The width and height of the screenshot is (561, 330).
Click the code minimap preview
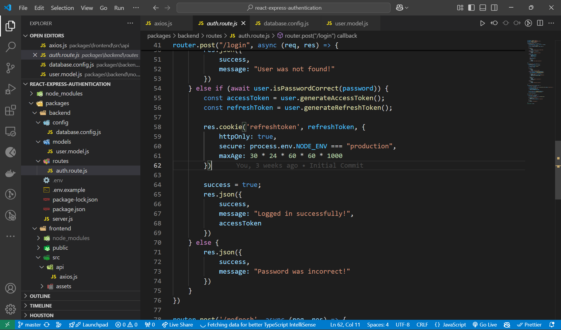point(539,72)
